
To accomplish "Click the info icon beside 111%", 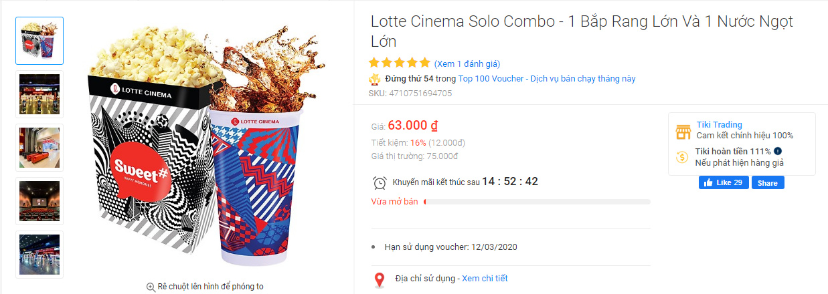I will point(778,151).
